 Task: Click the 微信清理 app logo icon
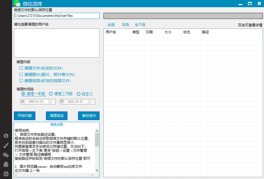tap(17, 3)
